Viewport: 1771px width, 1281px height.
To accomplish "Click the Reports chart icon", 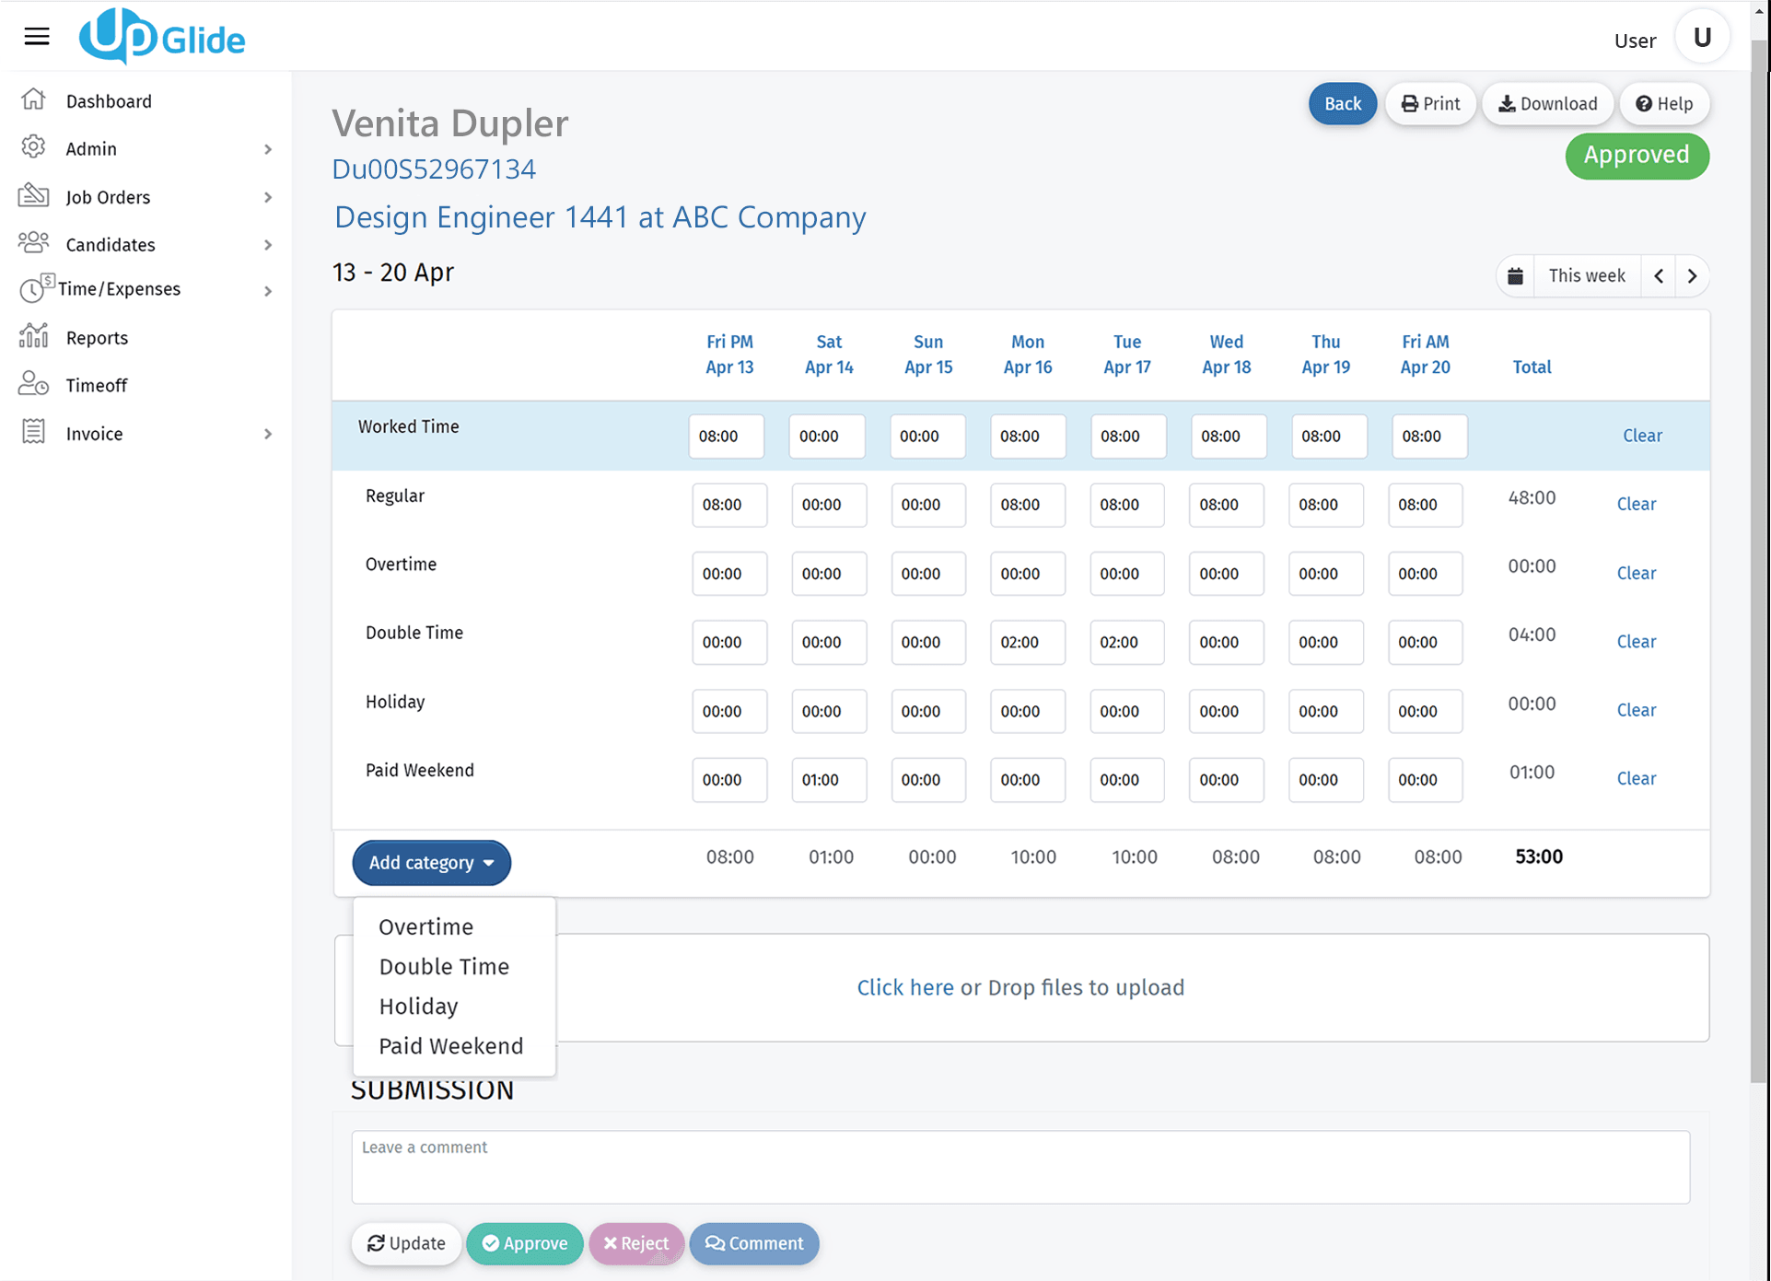I will 34,337.
